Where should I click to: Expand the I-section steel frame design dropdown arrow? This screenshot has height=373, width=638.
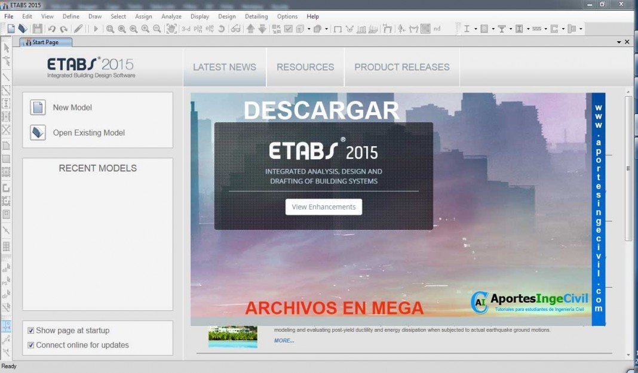476,29
